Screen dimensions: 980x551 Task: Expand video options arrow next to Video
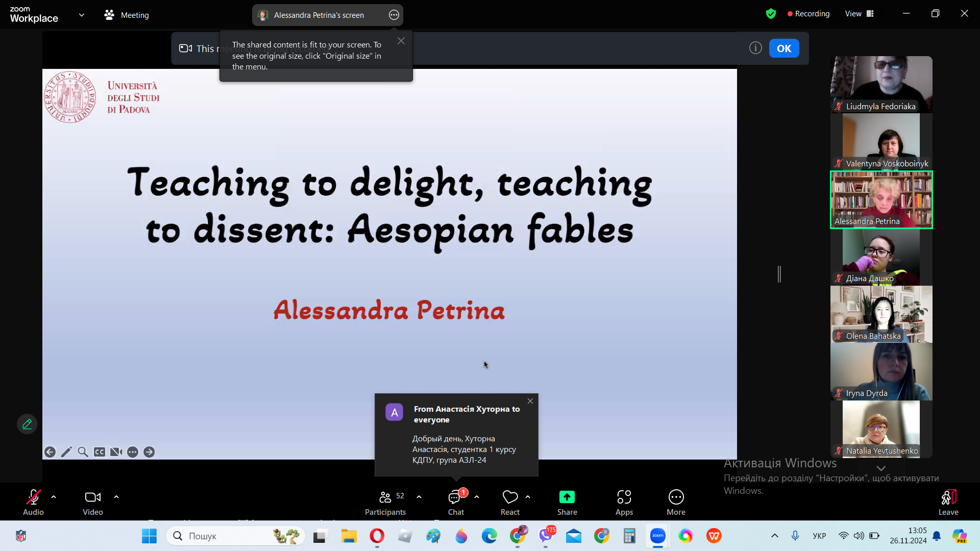pyautogui.click(x=116, y=497)
